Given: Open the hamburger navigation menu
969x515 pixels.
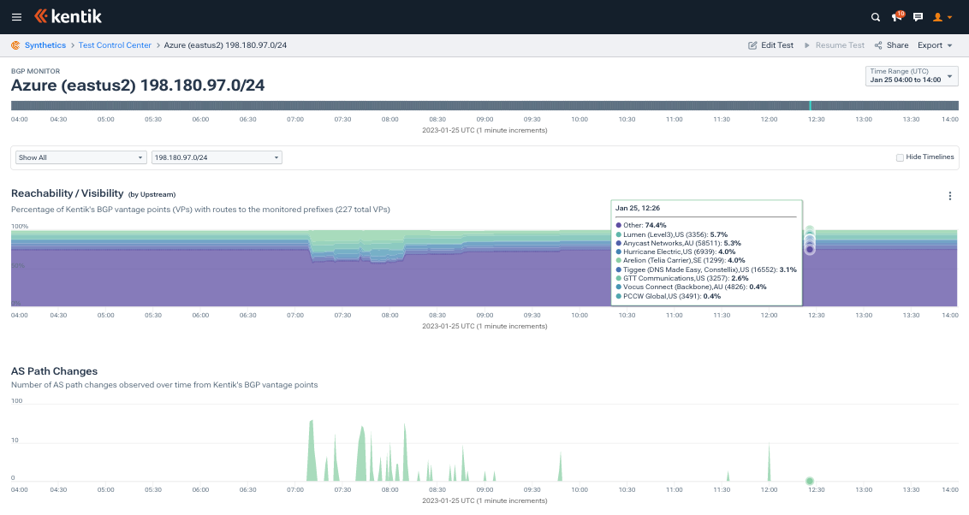Looking at the screenshot, I should tap(16, 17).
